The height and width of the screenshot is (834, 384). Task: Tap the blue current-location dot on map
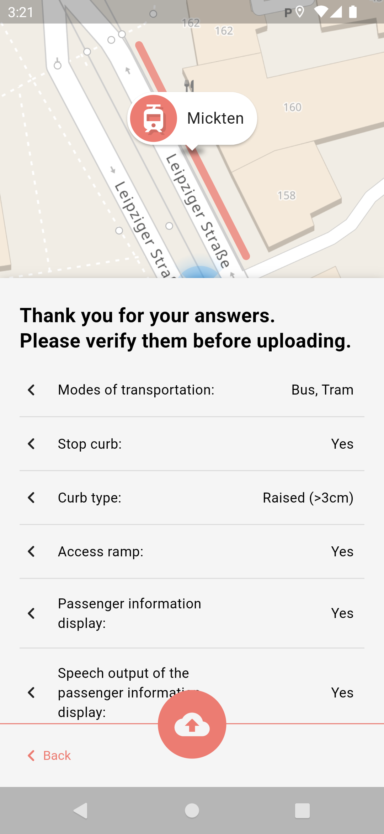tap(200, 272)
